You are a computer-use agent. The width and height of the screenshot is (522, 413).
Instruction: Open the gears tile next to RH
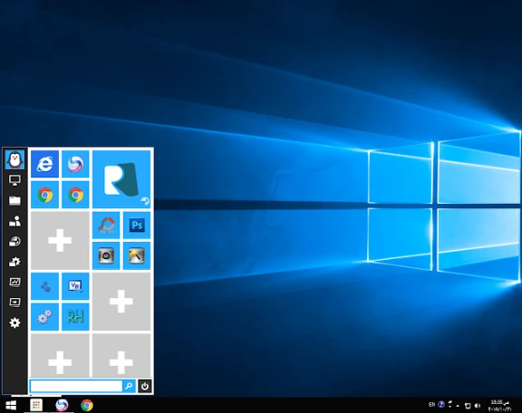click(44, 317)
